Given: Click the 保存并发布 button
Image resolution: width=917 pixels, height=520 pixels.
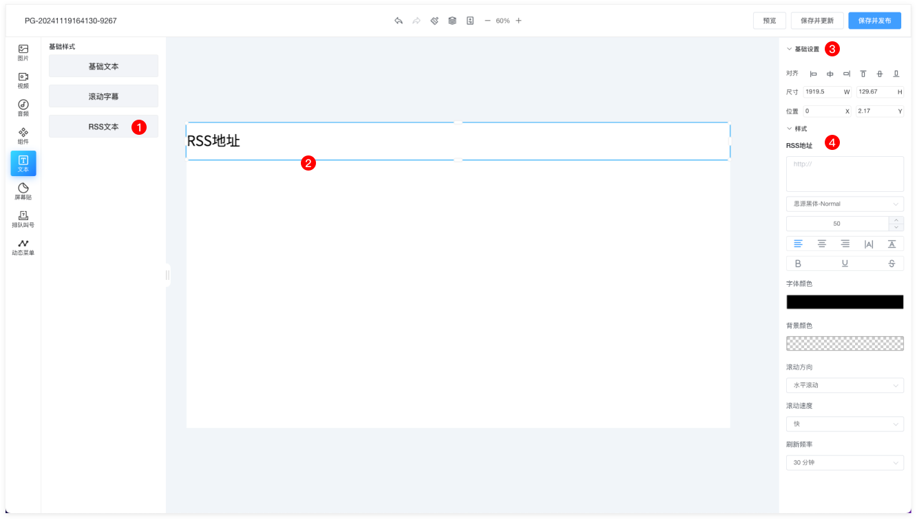Looking at the screenshot, I should click(x=875, y=21).
